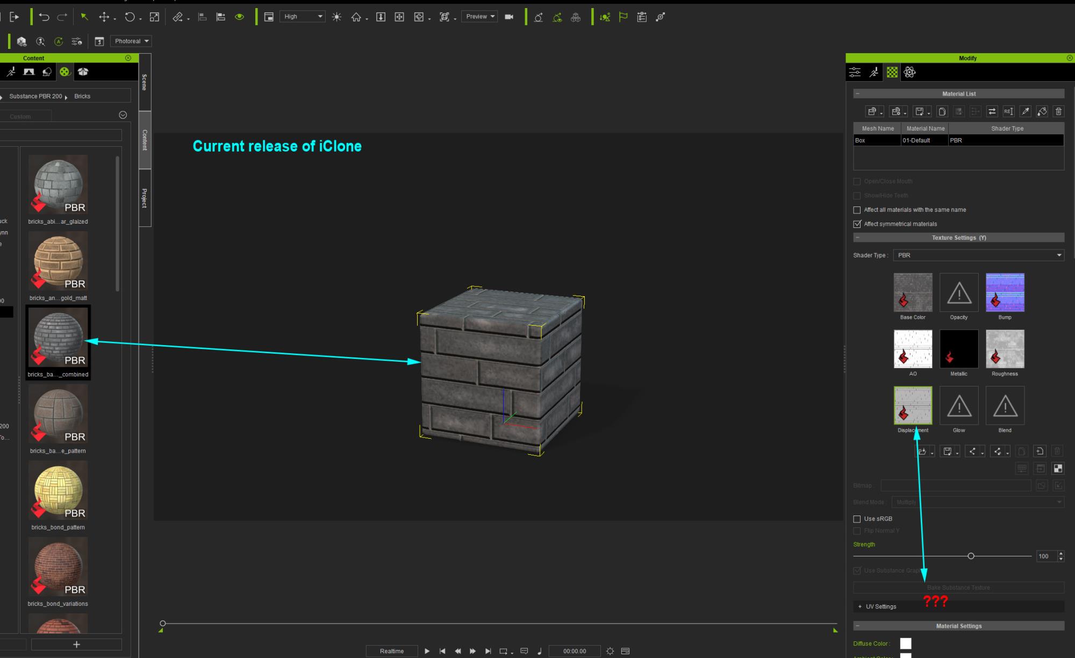Image resolution: width=1075 pixels, height=658 pixels.
Task: Choose the Move tool
Action: (x=104, y=17)
